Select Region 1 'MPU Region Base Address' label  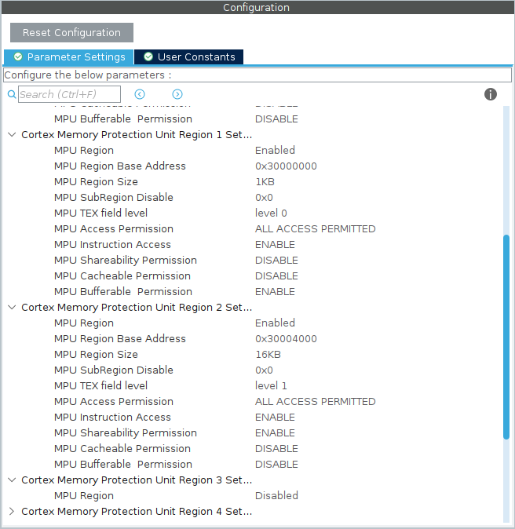pos(120,166)
